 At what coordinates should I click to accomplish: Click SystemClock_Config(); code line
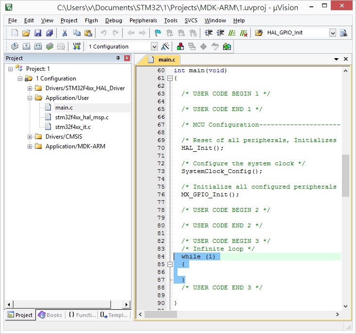pyautogui.click(x=222, y=171)
